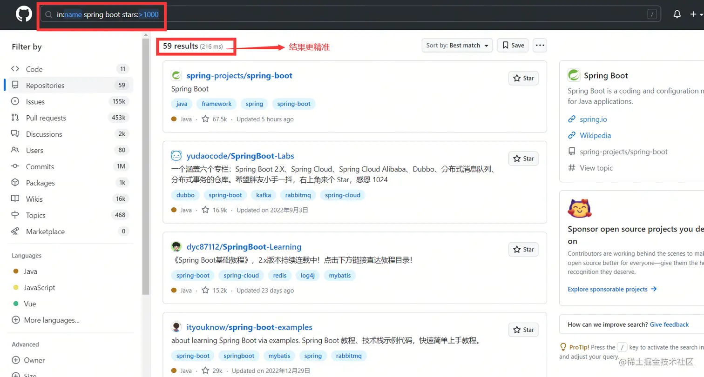Open the Wikipedia link for Spring Boot

pos(595,136)
